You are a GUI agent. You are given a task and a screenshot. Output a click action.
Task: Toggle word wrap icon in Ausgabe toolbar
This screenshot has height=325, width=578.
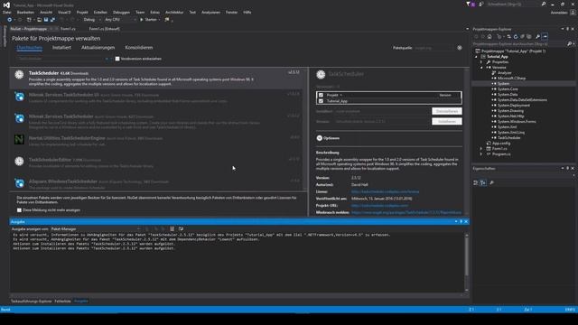pos(181,228)
